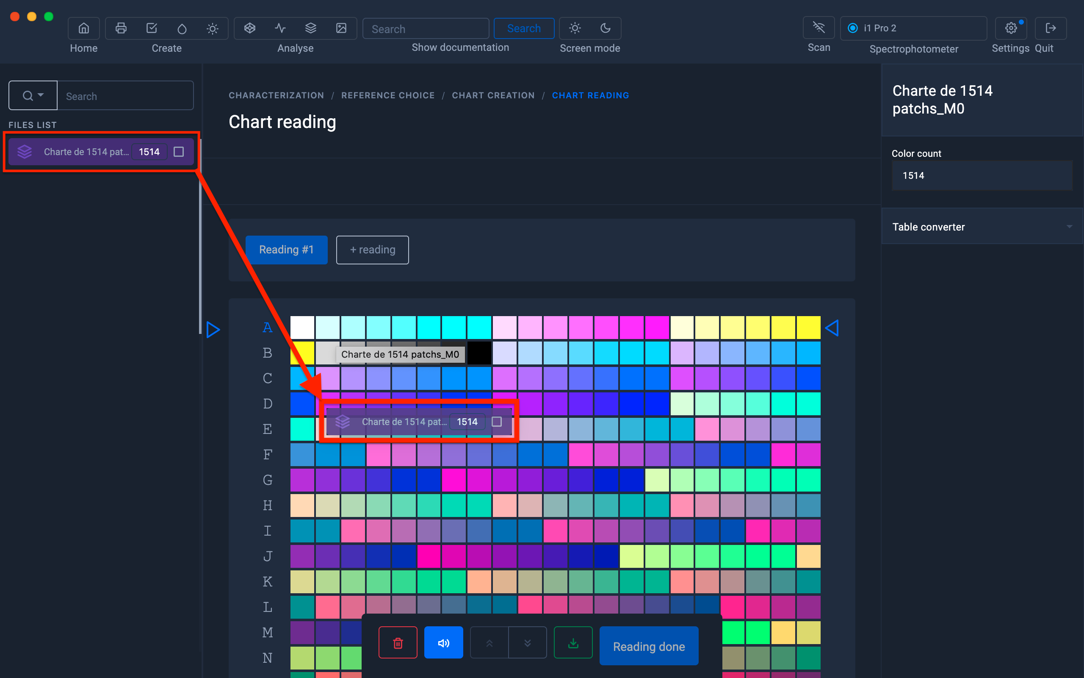
Task: Click the first peach patch in row H
Action: click(x=302, y=506)
